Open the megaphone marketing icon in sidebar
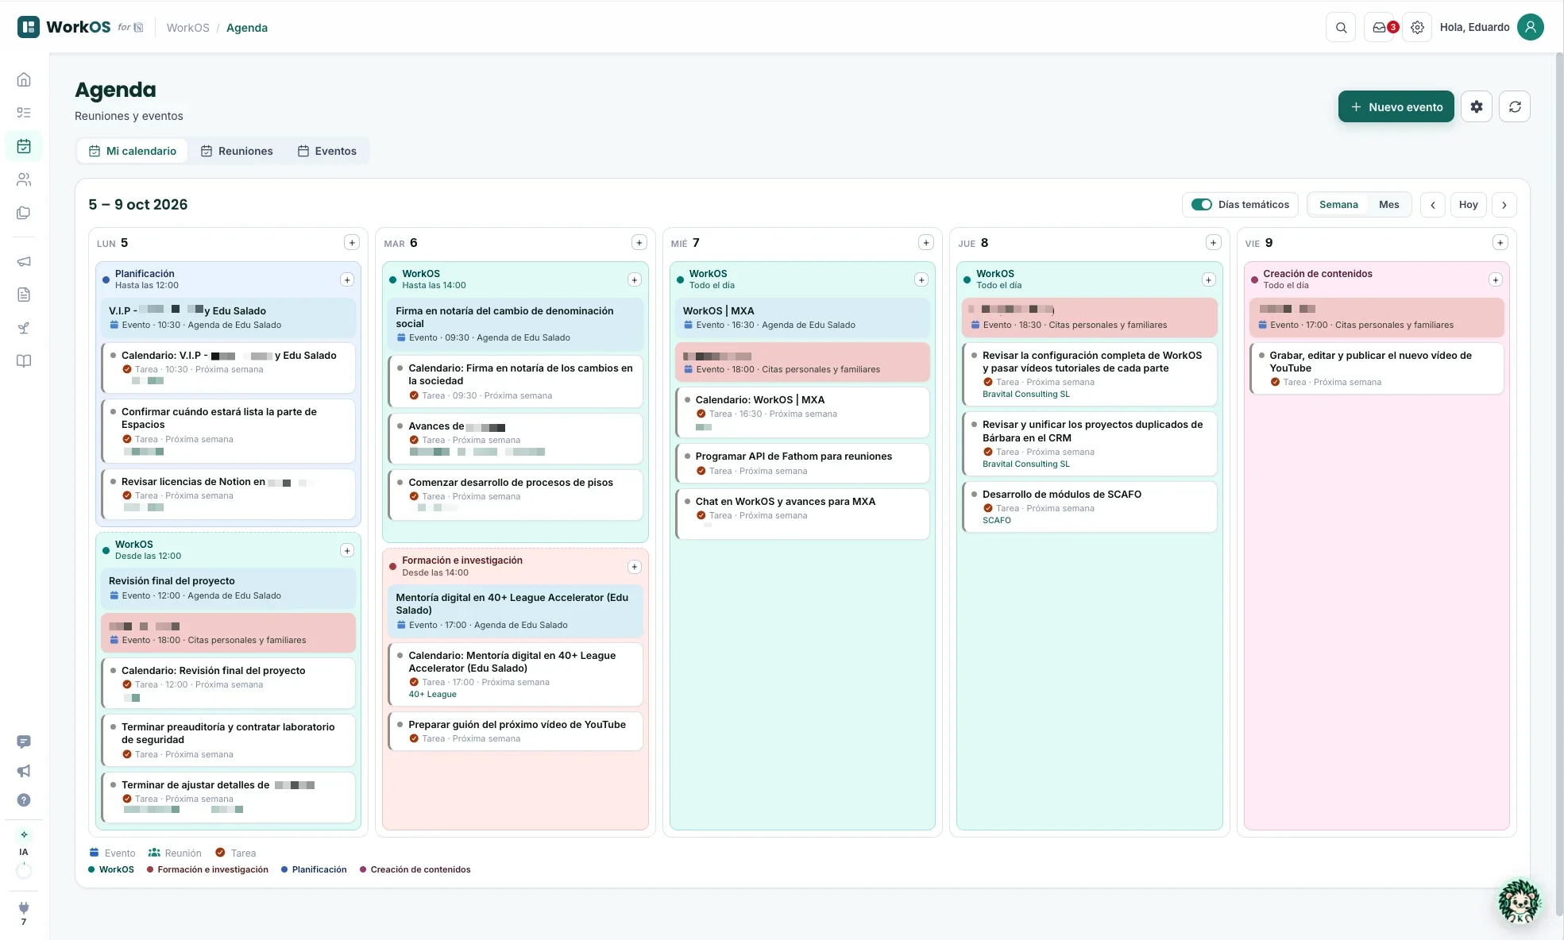Image resolution: width=1564 pixels, height=940 pixels. coord(24,261)
